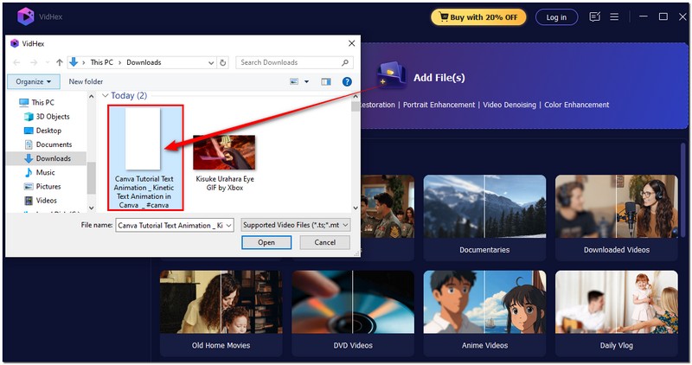
Task: Click the Buy with 20% OFF button
Action: click(x=478, y=16)
